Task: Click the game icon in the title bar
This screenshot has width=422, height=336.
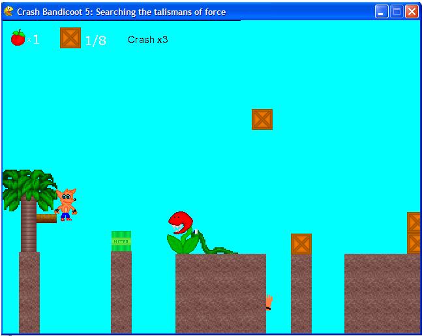Action: (8, 11)
